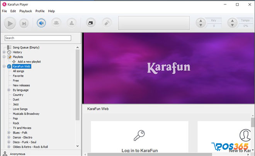Increase Tempo with the up arrow
255x156 pixels.
[x=232, y=20]
